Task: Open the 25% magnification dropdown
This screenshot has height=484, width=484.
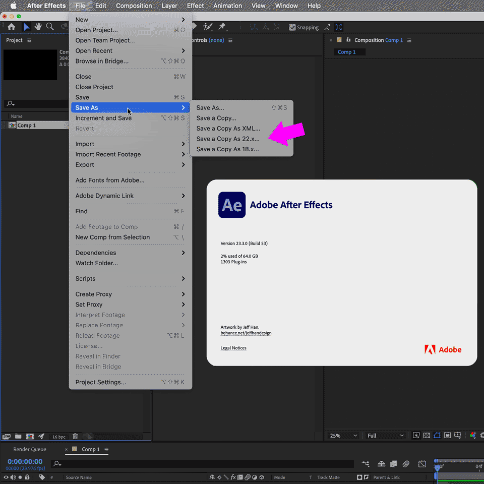Action: (x=343, y=435)
